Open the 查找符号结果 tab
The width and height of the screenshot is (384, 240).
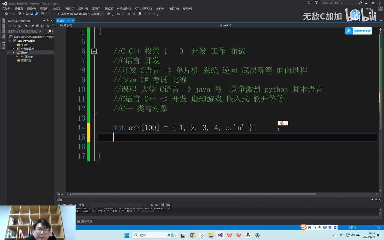(x=84, y=221)
